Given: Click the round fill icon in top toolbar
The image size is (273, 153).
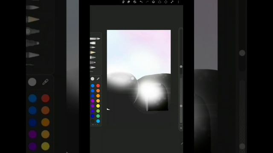Looking at the screenshot, I should (154, 2).
